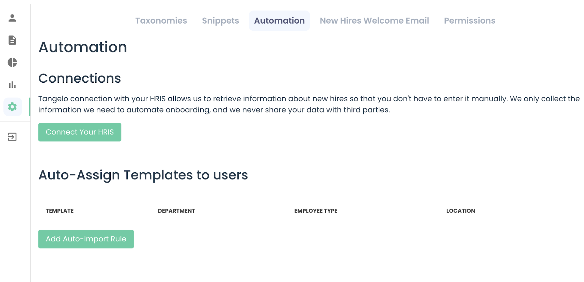
Task: Click the Add Auto-Import Rule button
Action: point(86,239)
